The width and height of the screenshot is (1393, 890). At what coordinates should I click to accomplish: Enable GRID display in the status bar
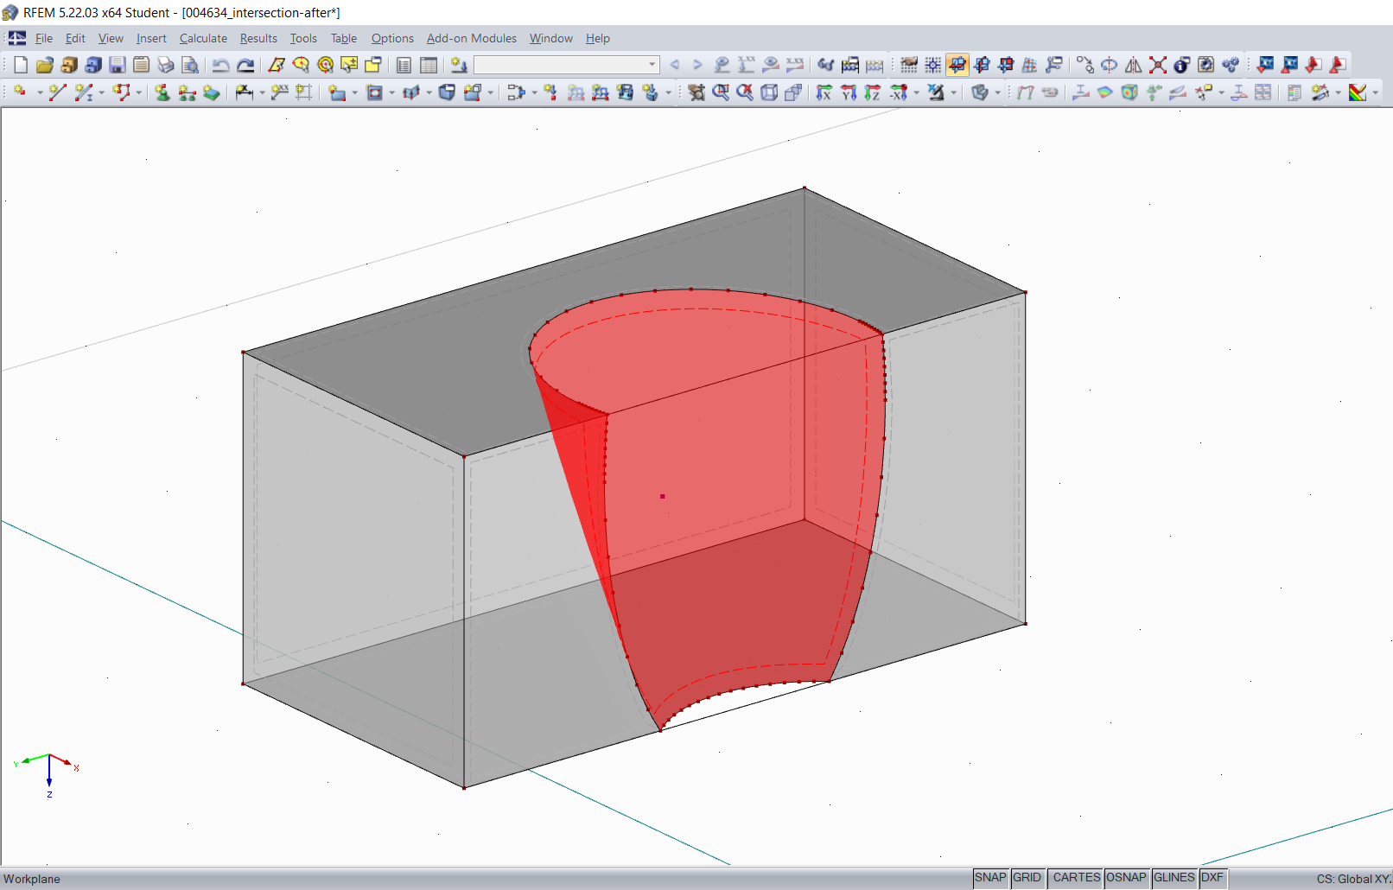click(x=1027, y=877)
